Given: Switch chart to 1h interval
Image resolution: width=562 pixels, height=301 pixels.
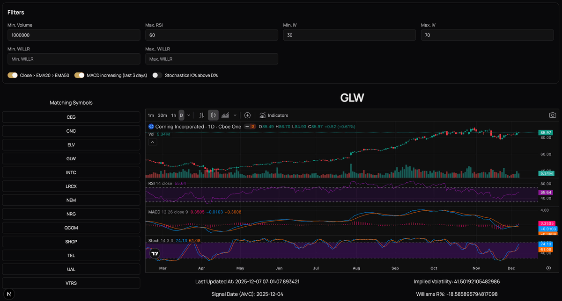Looking at the screenshot, I should click(x=173, y=115).
